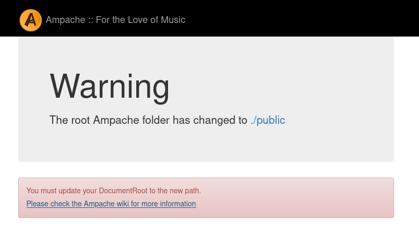Open the Ampache wiki information link
Viewport: 419px width, 233px height.
[111, 204]
